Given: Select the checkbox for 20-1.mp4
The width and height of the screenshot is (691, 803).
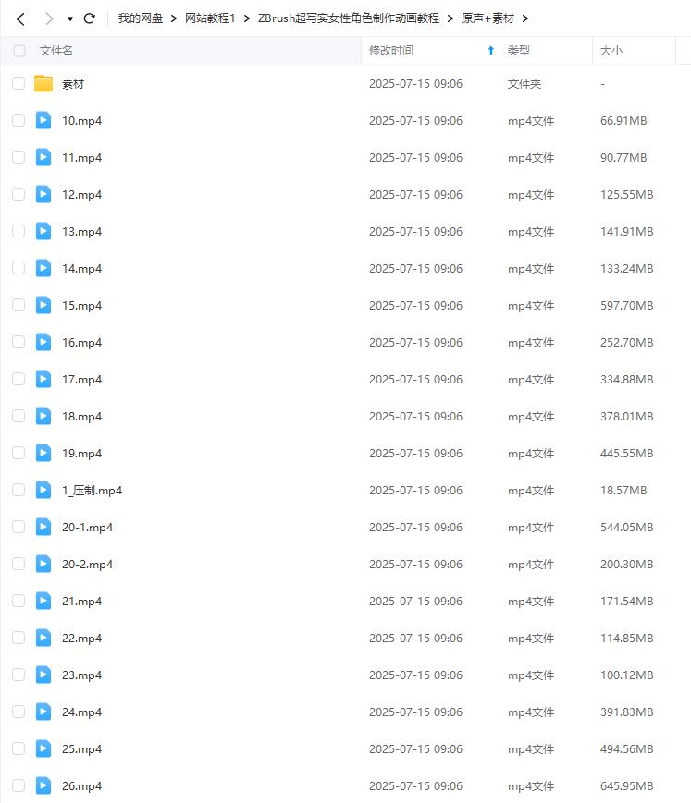Looking at the screenshot, I should [x=19, y=527].
